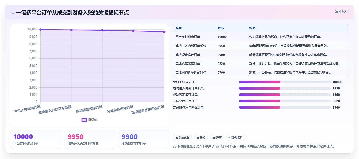The width and height of the screenshot is (359, 159).
Task: Select the Chart.js chip
Action: pyautogui.click(x=182, y=137)
